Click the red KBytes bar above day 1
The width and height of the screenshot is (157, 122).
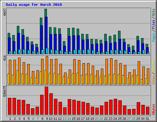click(x=10, y=106)
